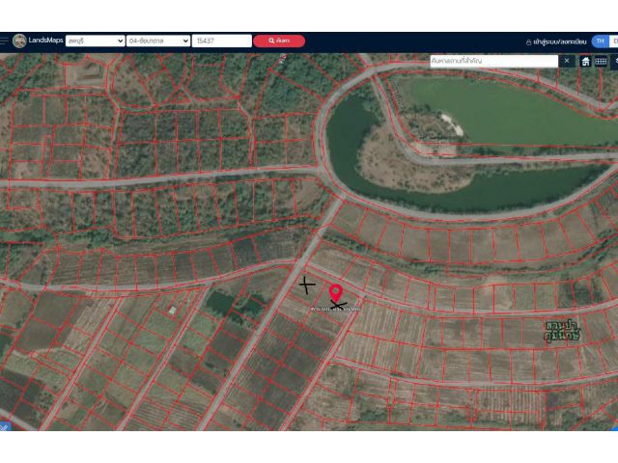The height and width of the screenshot is (463, 618).
Task: Click the lock icon beside login text
Action: pyautogui.click(x=528, y=41)
